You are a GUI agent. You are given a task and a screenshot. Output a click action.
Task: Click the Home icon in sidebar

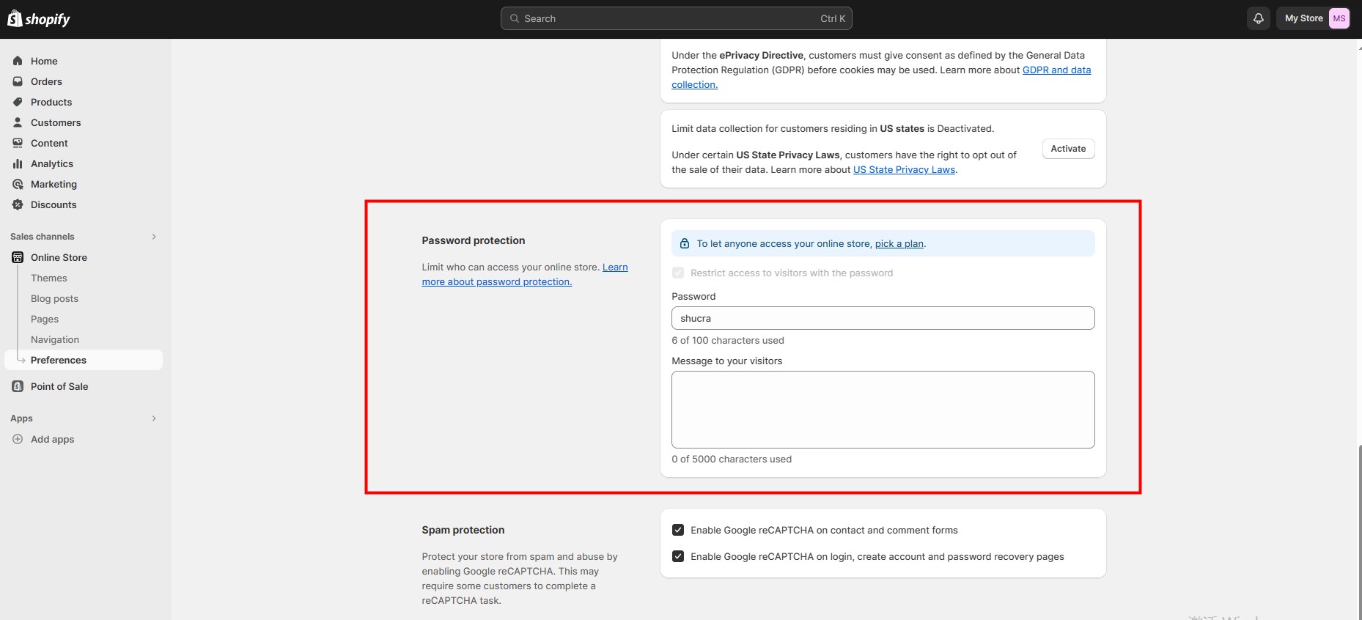point(18,61)
